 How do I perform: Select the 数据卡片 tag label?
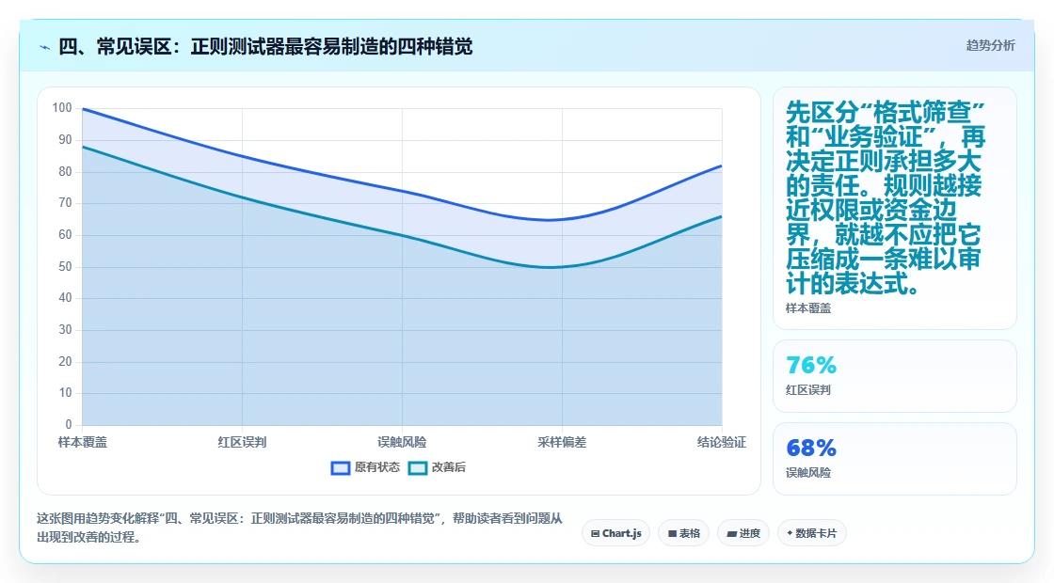click(816, 533)
